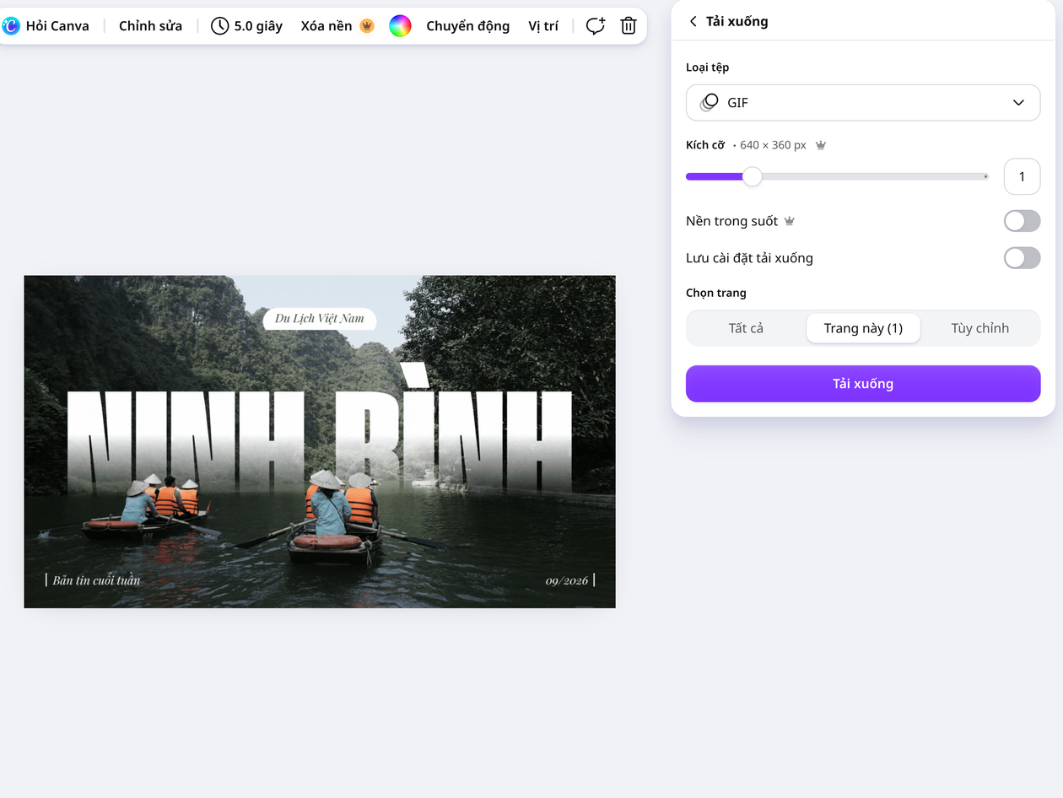
Task: Click the GIF file type icon
Action: (710, 103)
